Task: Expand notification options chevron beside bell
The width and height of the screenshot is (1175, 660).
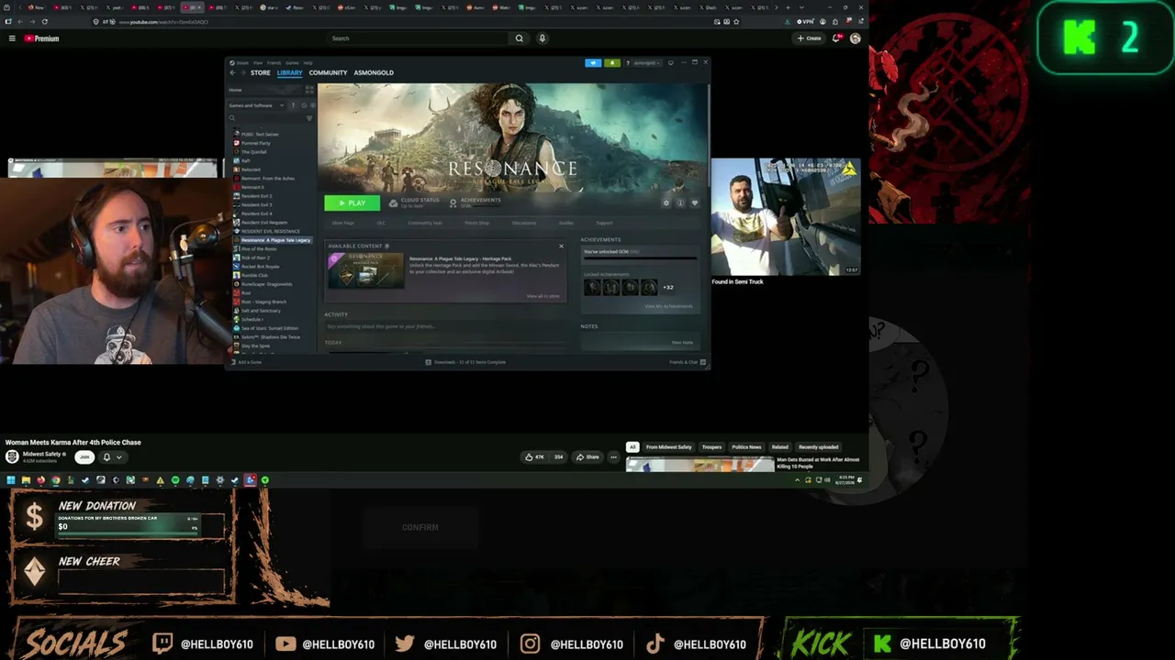Action: tap(118, 456)
